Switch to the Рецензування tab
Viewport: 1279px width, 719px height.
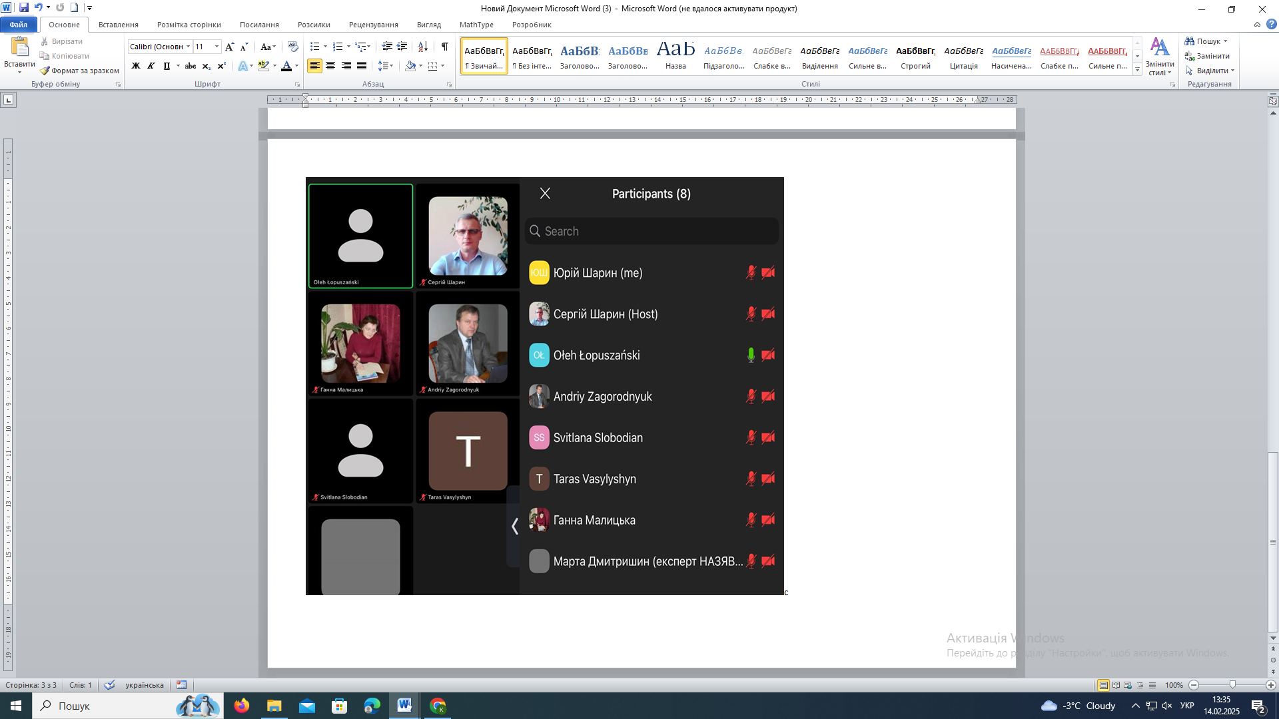click(373, 25)
